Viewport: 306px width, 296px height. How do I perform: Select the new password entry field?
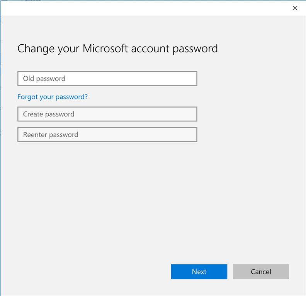107,114
